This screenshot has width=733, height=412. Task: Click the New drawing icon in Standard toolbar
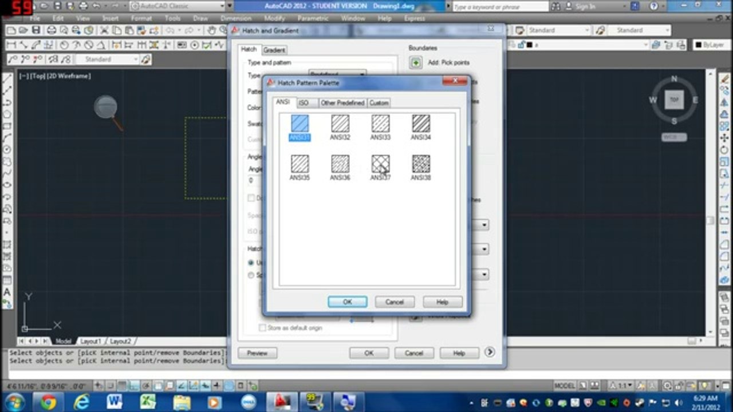point(10,30)
